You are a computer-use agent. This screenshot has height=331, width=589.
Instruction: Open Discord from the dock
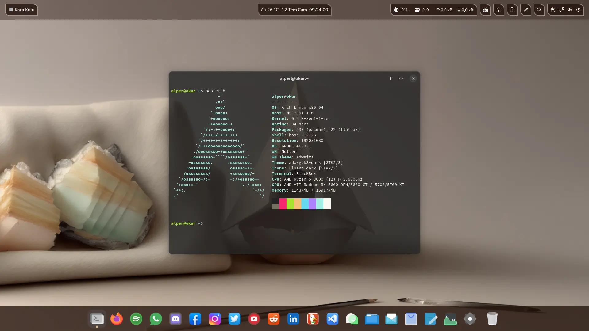pos(175,319)
